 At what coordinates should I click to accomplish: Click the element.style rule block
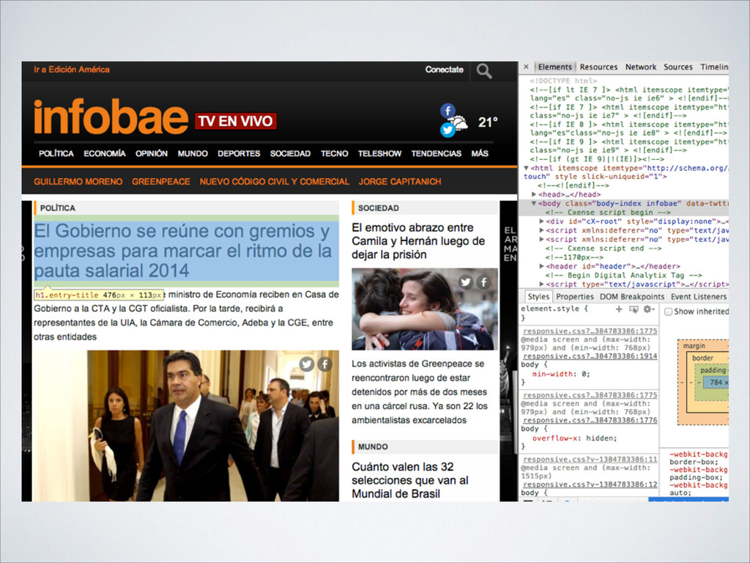coord(590,313)
